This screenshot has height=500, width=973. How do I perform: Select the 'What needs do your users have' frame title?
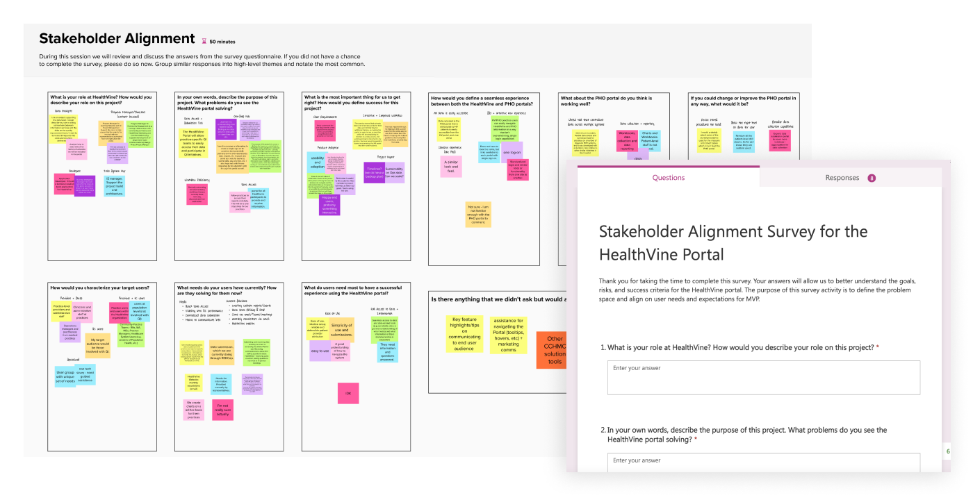(228, 290)
